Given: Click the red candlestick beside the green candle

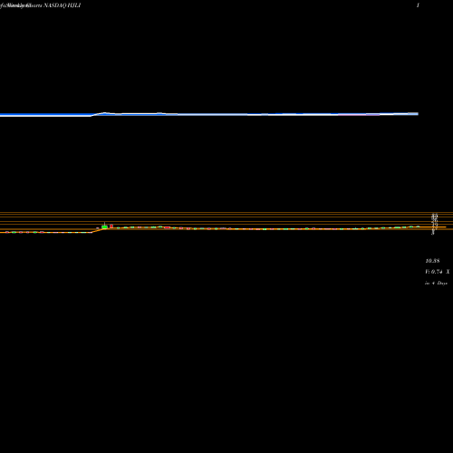Looking at the screenshot, I should pos(111,226).
